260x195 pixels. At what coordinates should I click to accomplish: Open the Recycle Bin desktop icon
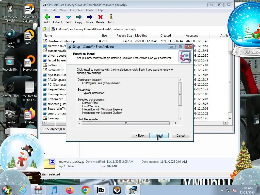[10, 63]
